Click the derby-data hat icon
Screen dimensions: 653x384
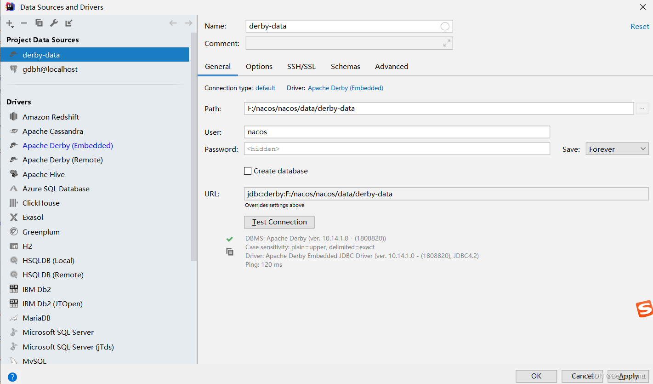coord(14,55)
